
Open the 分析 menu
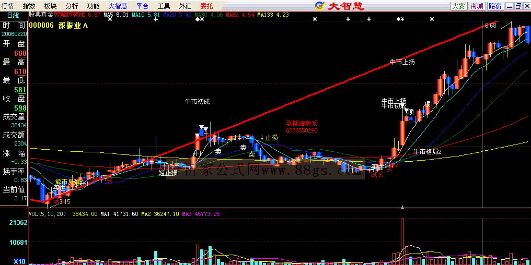[72, 6]
